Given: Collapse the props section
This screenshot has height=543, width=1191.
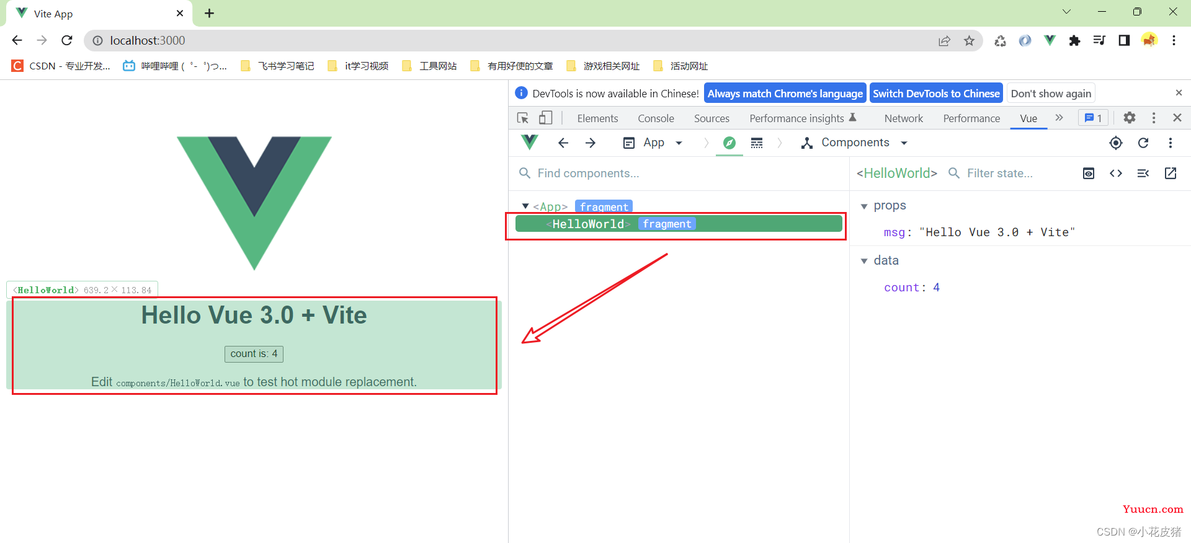Looking at the screenshot, I should click(864, 206).
